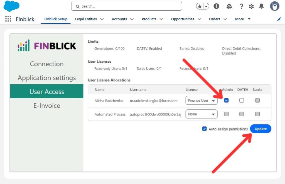Click the Finblick bar-chart logo
285x184 pixels.
point(23,45)
